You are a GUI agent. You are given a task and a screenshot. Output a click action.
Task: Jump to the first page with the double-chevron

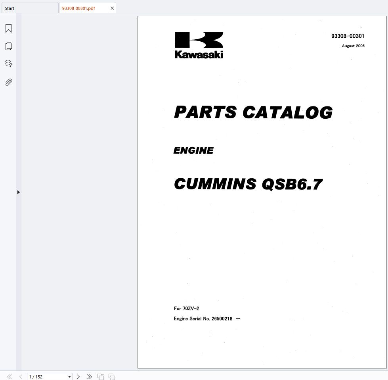point(10,376)
